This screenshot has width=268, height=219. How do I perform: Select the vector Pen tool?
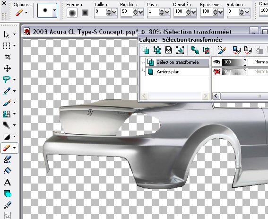[8, 205]
